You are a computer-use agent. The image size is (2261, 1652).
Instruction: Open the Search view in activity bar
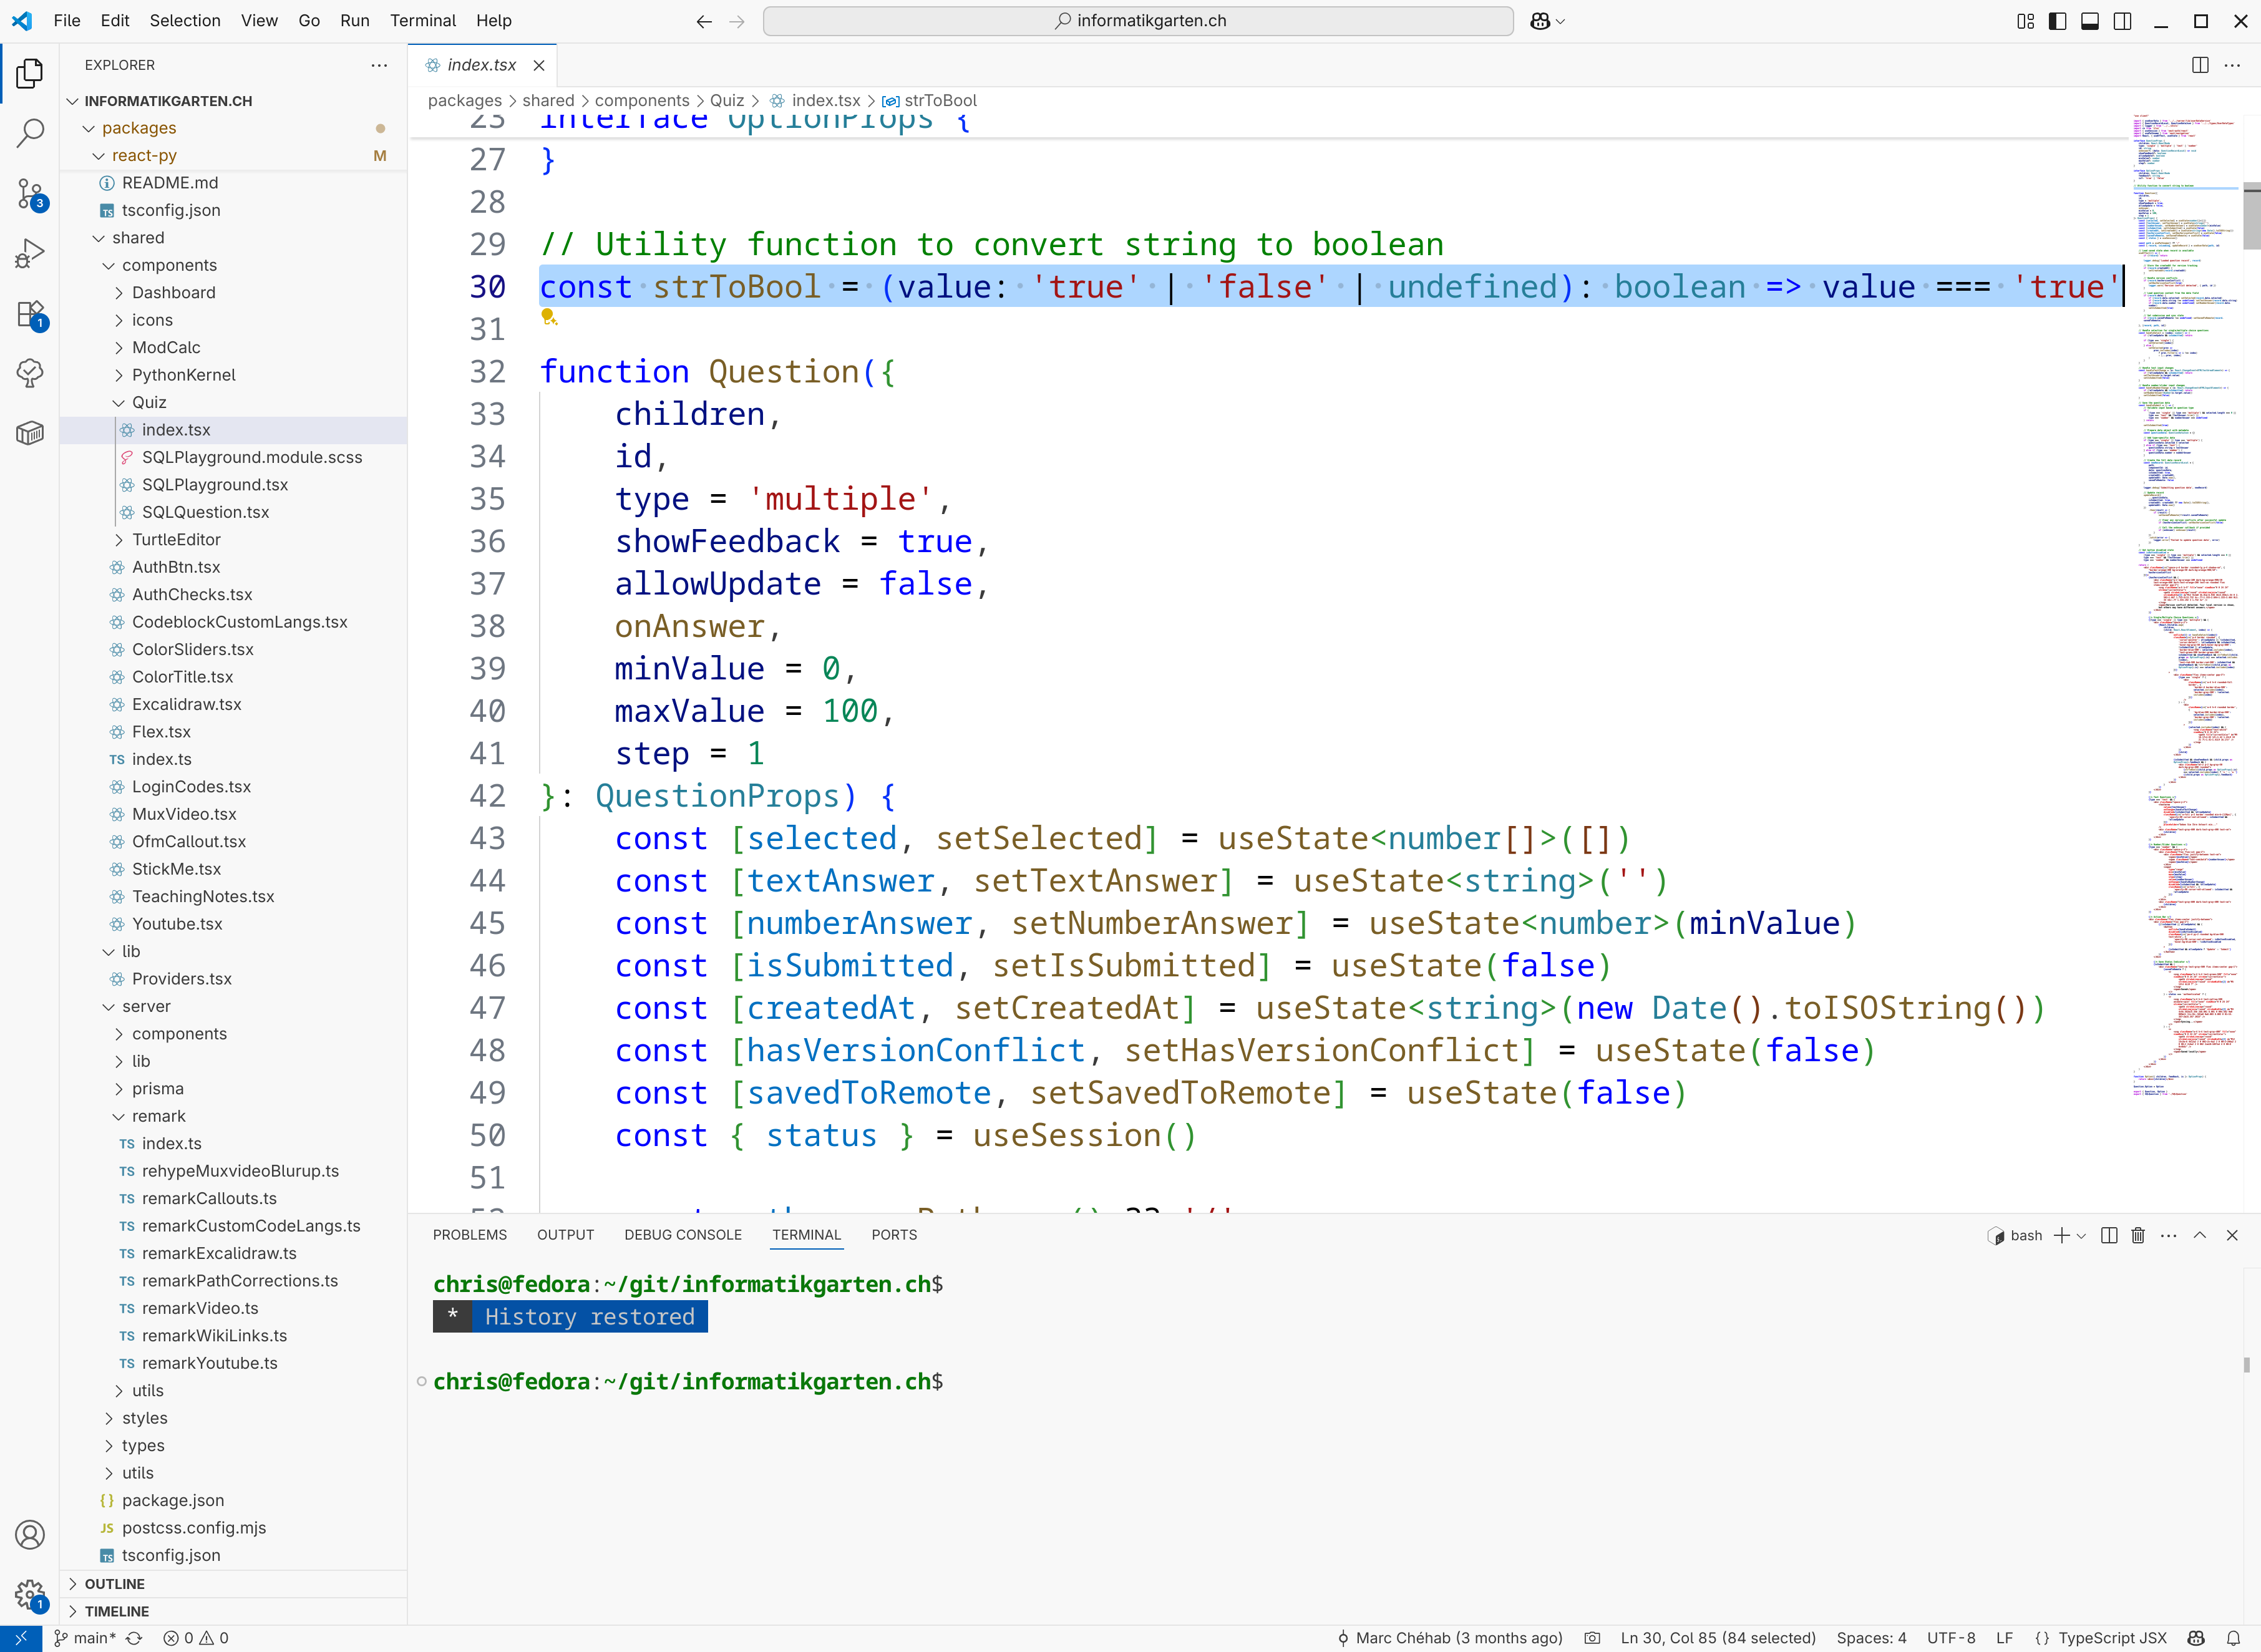point(30,132)
